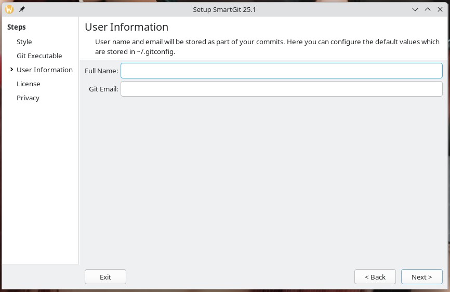Select the Style step

pyautogui.click(x=24, y=42)
